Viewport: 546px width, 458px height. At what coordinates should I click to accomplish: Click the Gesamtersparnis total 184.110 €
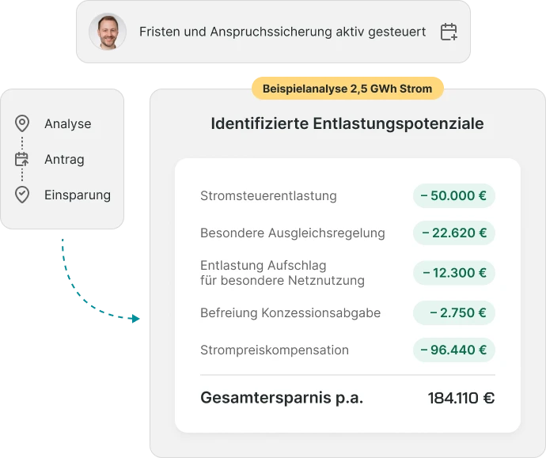[461, 398]
